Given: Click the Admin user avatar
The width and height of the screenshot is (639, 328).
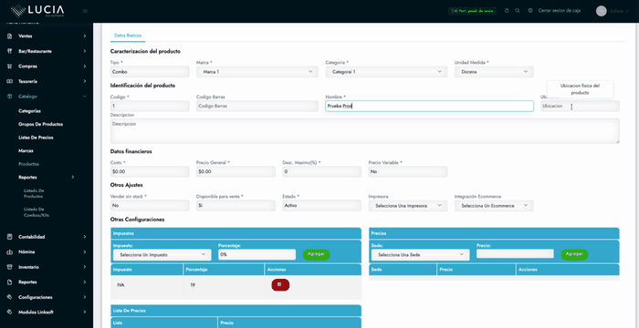Looking at the screenshot, I should (x=601, y=11).
